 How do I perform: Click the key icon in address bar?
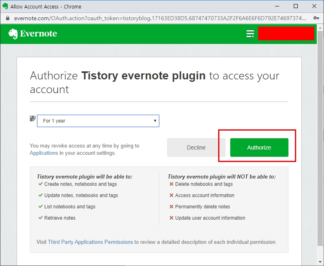click(x=316, y=18)
